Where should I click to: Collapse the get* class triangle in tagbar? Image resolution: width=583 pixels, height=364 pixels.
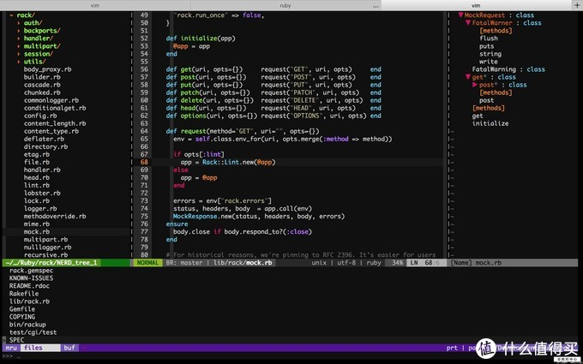pos(468,77)
